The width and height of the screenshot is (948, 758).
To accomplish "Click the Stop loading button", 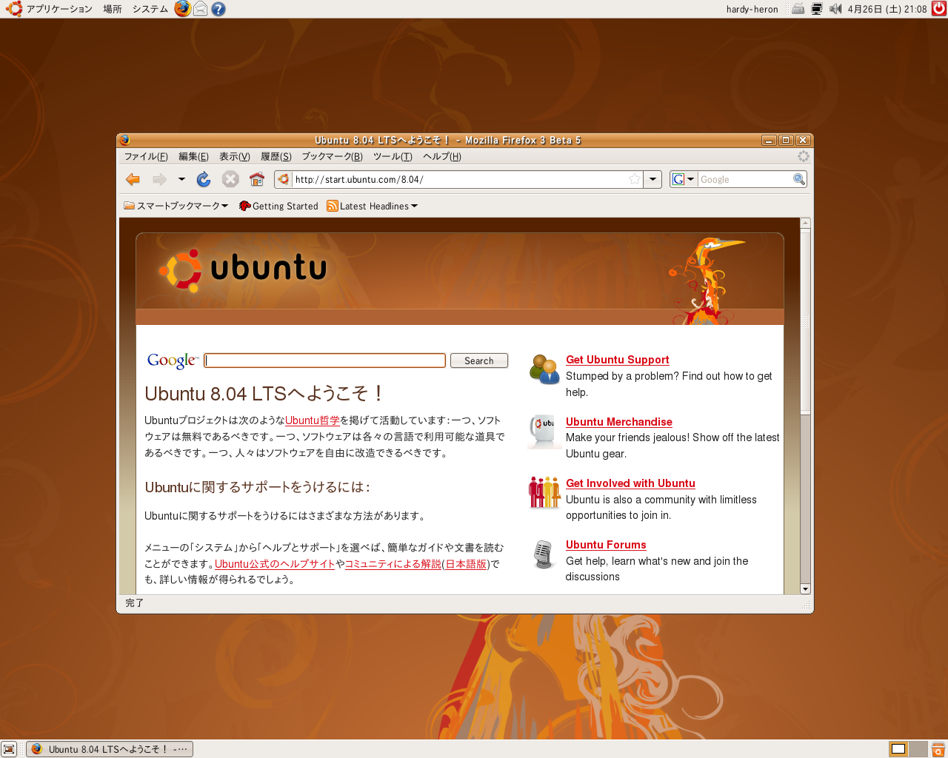I will click(x=230, y=179).
